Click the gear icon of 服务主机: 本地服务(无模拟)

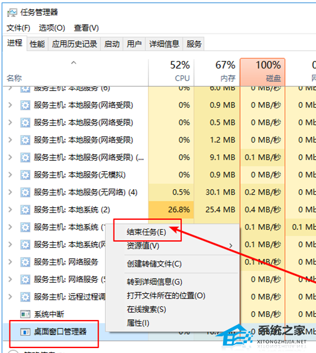coord(26,175)
